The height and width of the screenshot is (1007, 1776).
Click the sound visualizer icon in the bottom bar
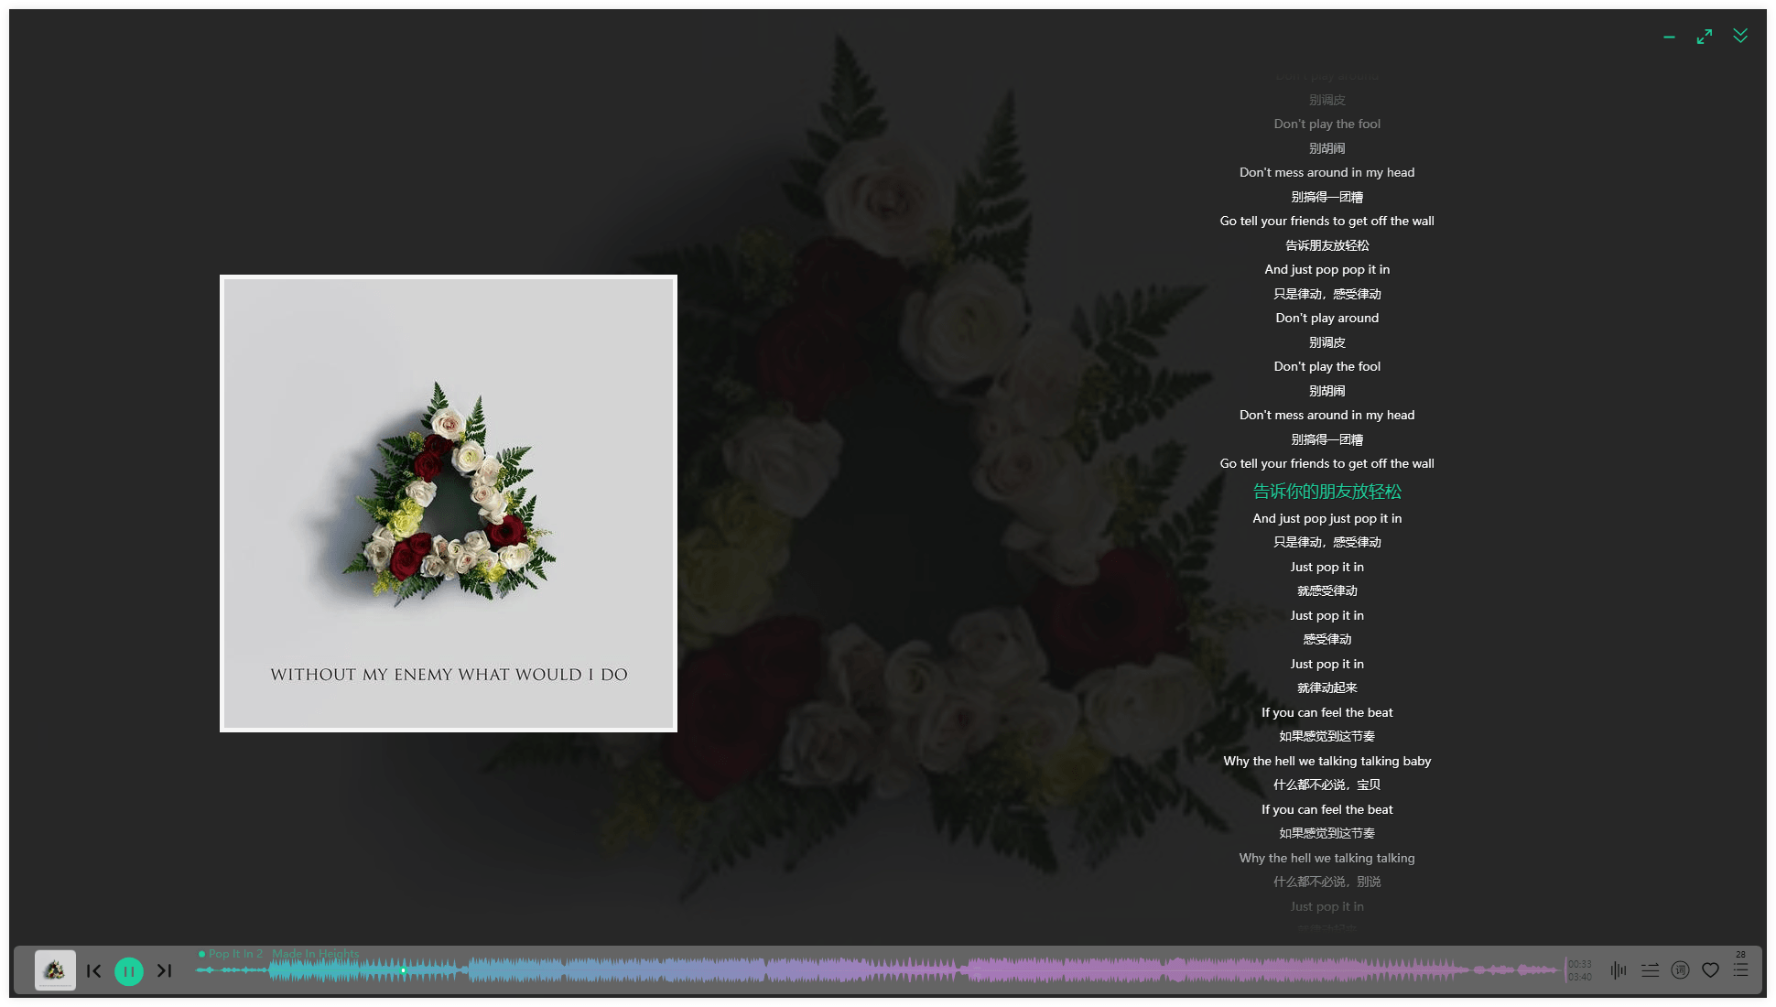click(x=1619, y=969)
